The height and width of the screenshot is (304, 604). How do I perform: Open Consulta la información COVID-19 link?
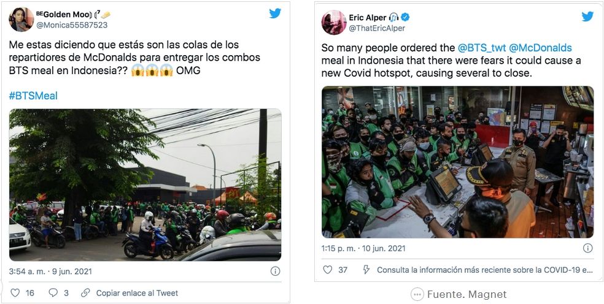(484, 270)
